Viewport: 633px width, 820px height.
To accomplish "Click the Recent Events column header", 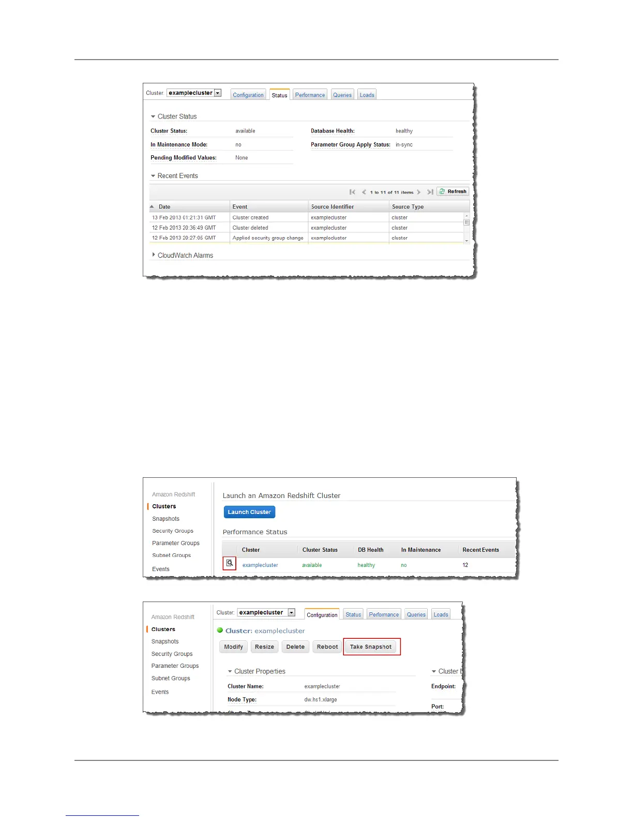I will [481, 550].
